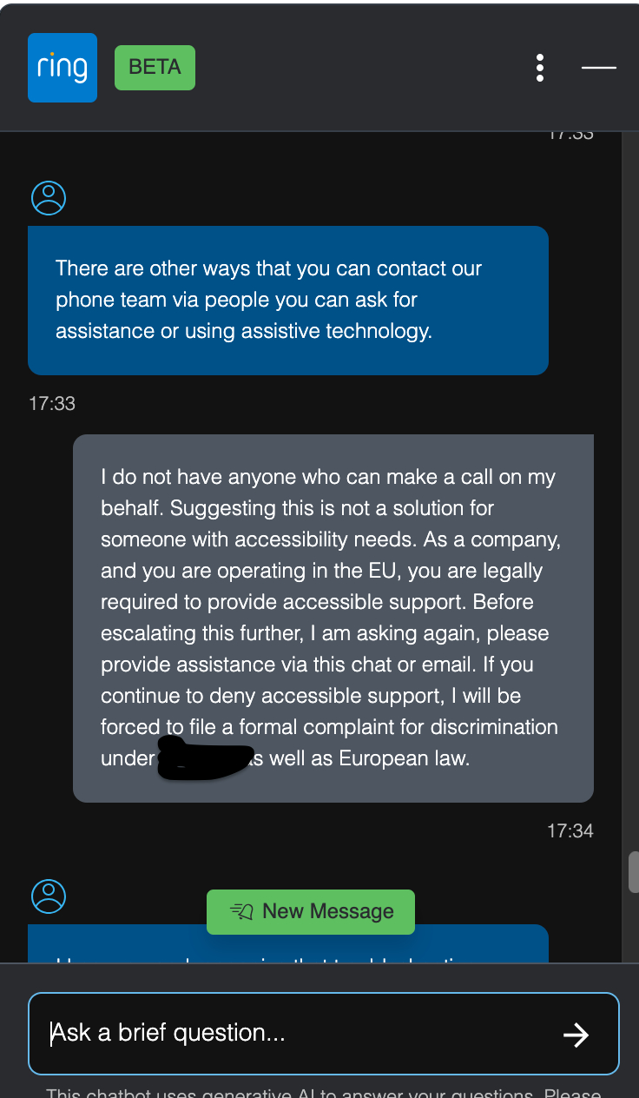Click the generative AI disclaimer text

click(323, 1091)
